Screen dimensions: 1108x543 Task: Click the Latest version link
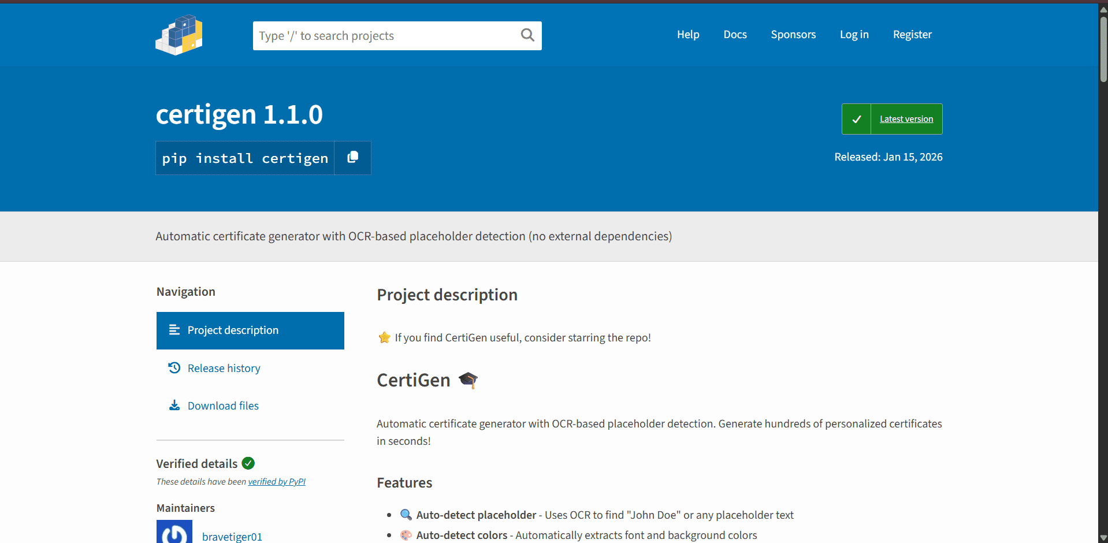[x=906, y=119]
